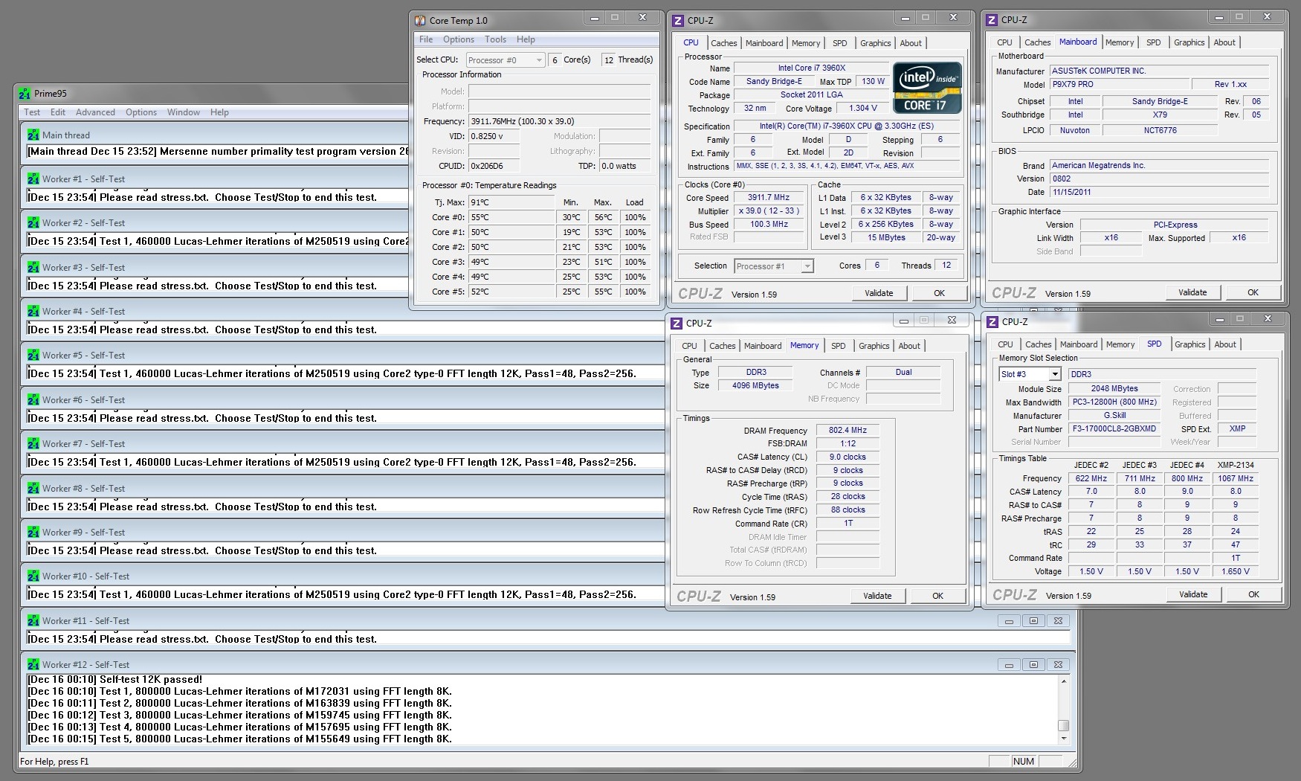Open the Core Temp Options menu
The image size is (1301, 781).
click(459, 39)
